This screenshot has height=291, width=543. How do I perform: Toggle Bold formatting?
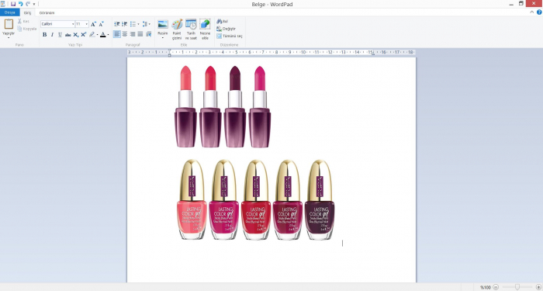tap(45, 35)
